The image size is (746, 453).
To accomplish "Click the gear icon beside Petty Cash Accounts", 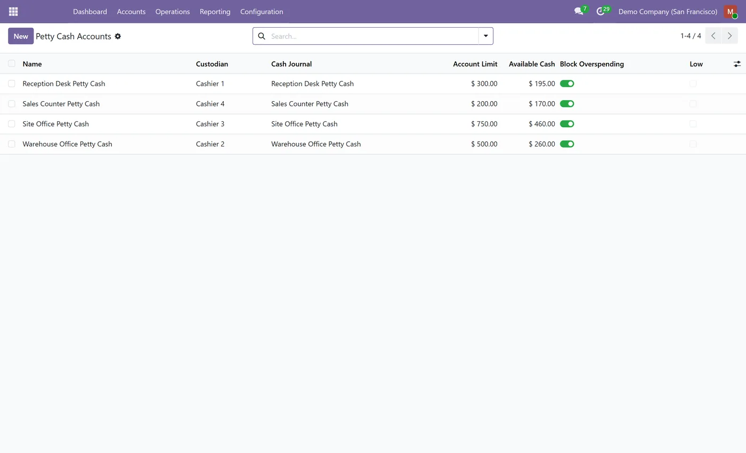I will (x=118, y=36).
